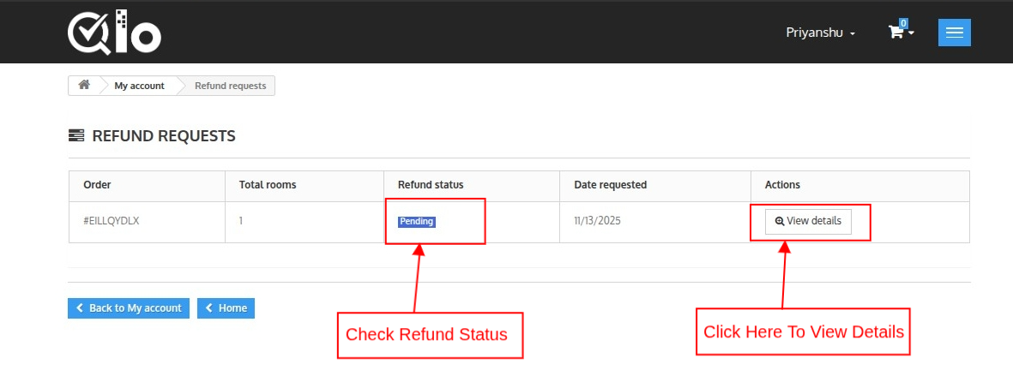
Task: Select the Refund requests breadcrumb item
Action: pos(230,86)
